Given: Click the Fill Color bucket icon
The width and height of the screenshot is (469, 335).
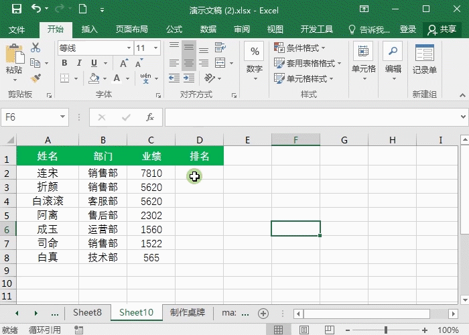Looking at the screenshot, I should click(94, 78).
